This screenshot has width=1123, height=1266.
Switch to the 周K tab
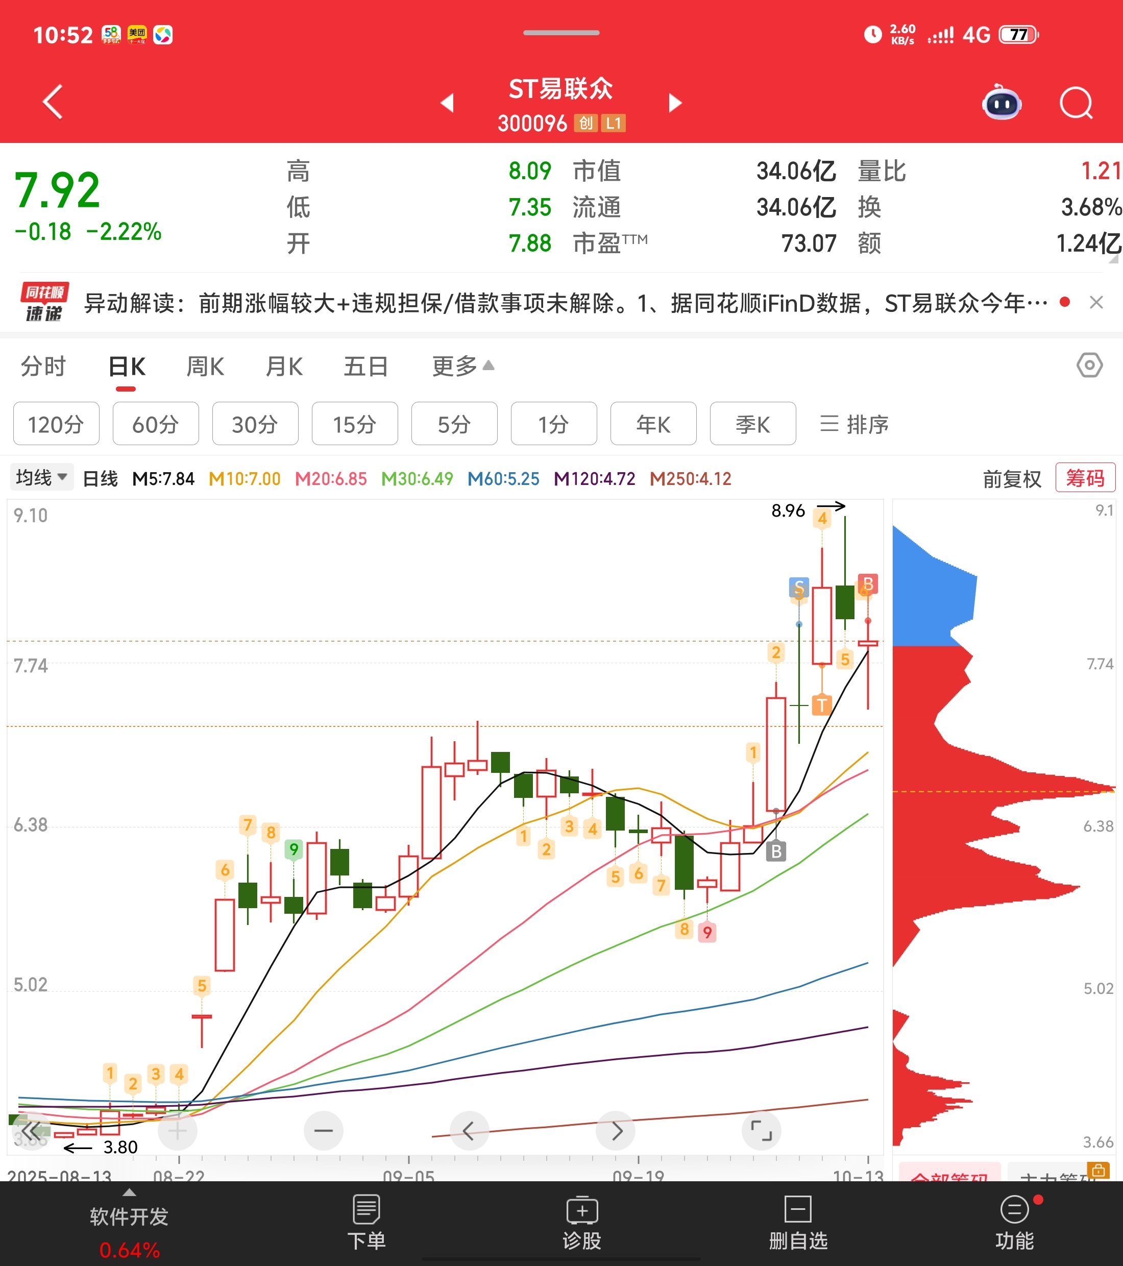point(205,366)
